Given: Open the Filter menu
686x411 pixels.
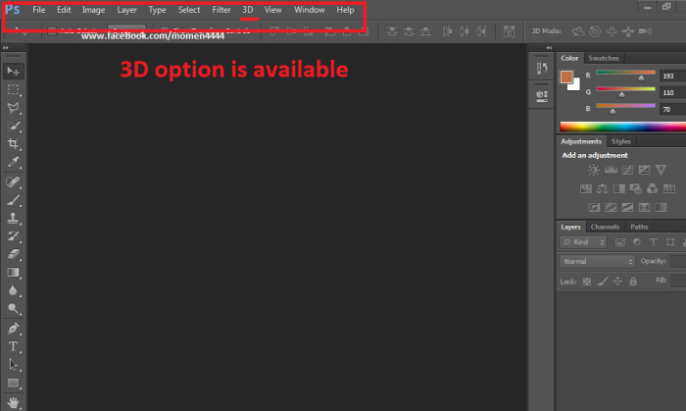Looking at the screenshot, I should [221, 10].
